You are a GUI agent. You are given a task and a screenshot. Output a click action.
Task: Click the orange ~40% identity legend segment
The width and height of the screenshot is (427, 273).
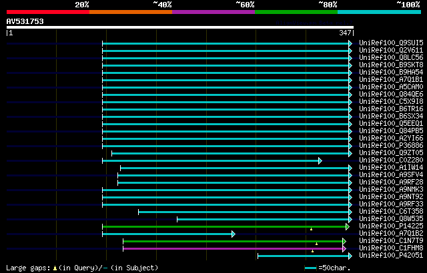[x=131, y=12]
